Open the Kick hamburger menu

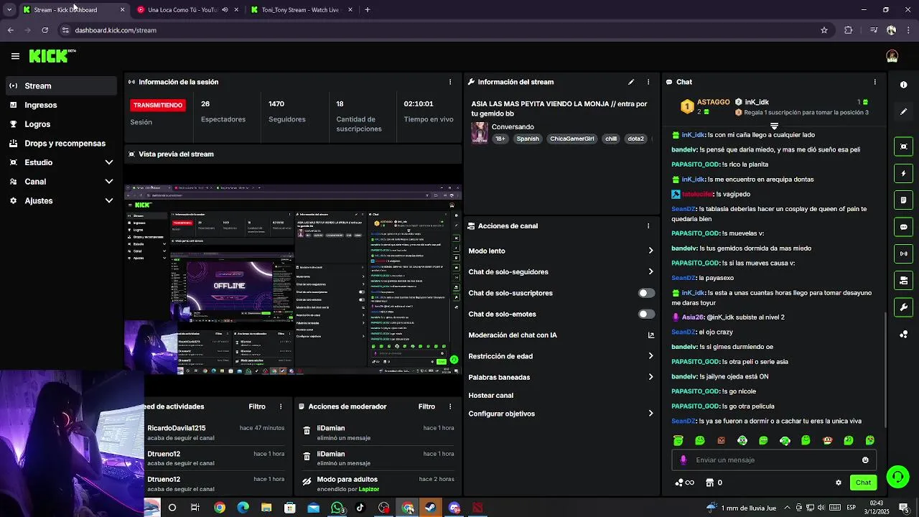point(15,56)
